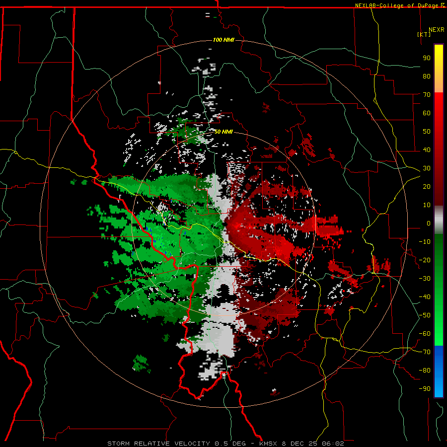447x447 pixels.
Task: Click the 100 NMI range ring label
Action: coord(223,40)
